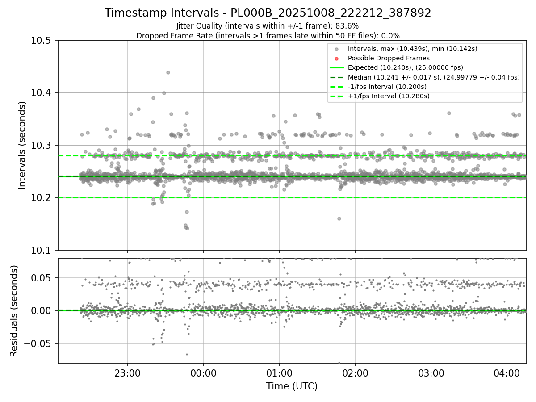Click the 'Intervals (seconds)' y-axis label
This screenshot has height=402, width=536.
(x=22, y=145)
